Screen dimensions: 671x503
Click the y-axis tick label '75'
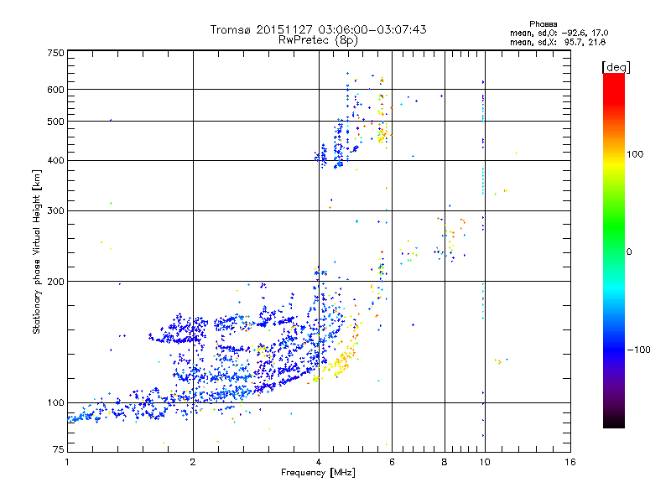tap(58, 449)
